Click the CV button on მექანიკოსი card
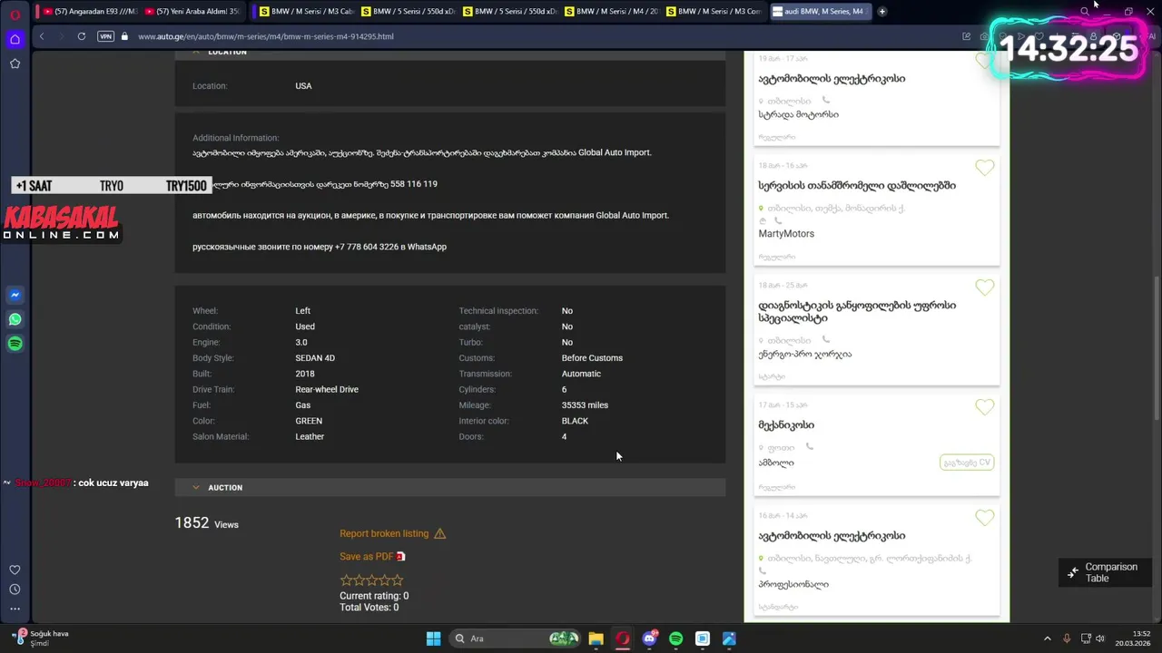The width and height of the screenshot is (1162, 653). [x=967, y=463]
